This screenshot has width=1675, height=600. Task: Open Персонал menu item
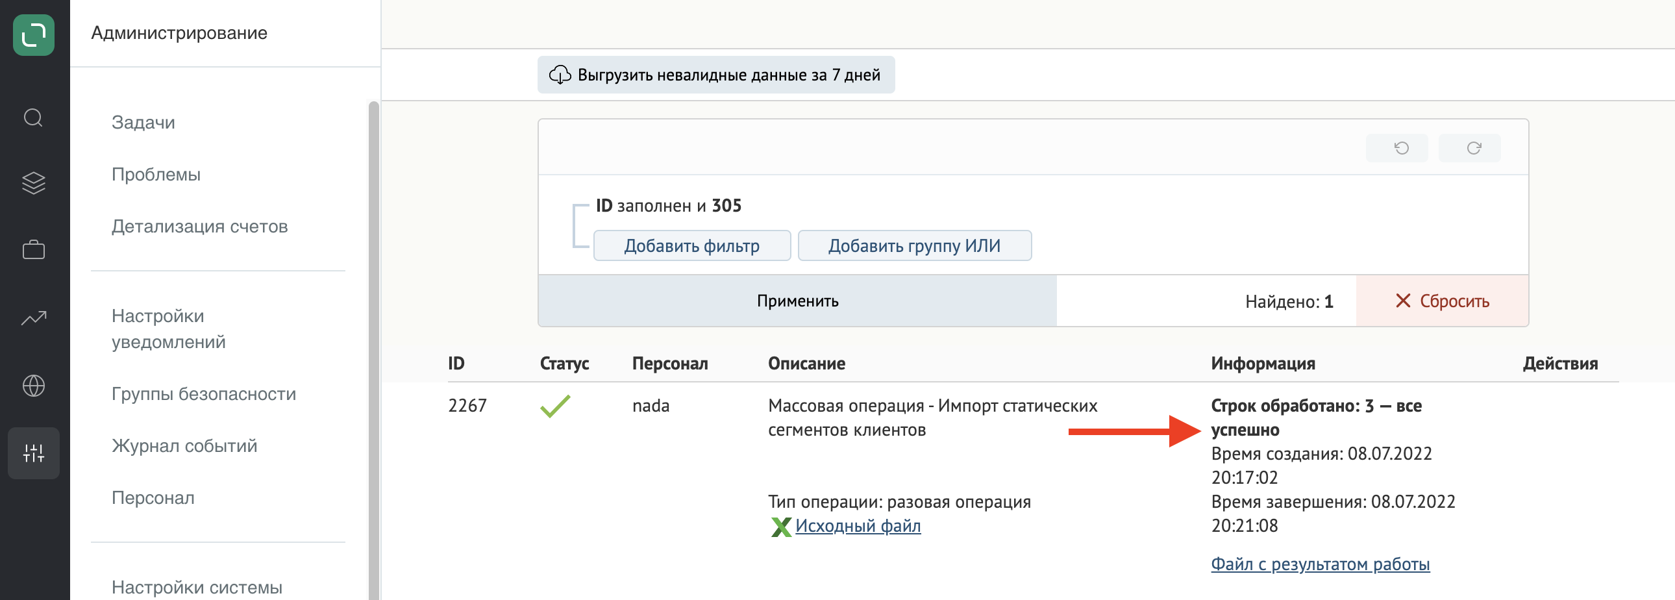pos(153,498)
